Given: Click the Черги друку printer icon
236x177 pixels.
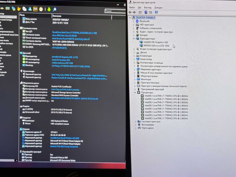Looking at the screenshot, I should point(139,128).
